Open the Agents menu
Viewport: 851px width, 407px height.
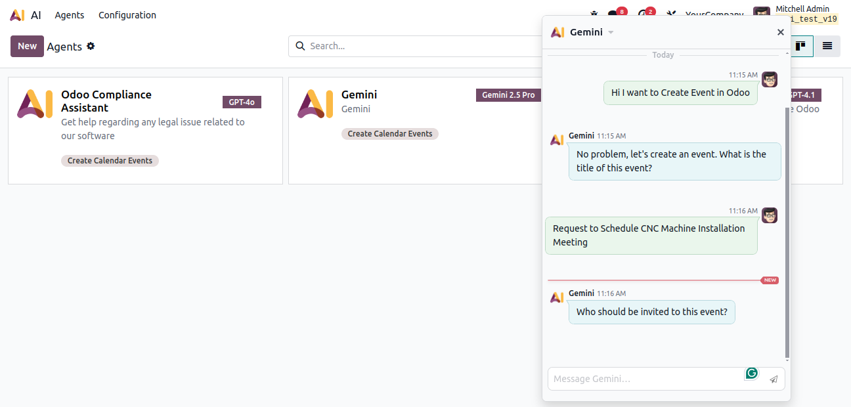[x=69, y=15]
